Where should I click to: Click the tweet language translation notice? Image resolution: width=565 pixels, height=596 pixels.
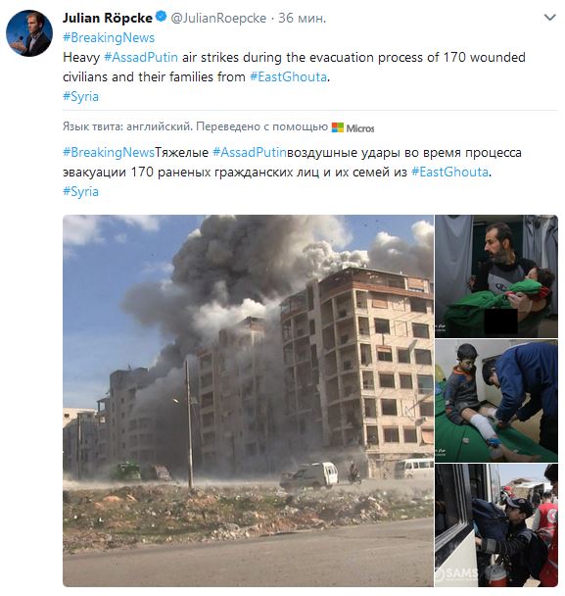(195, 127)
